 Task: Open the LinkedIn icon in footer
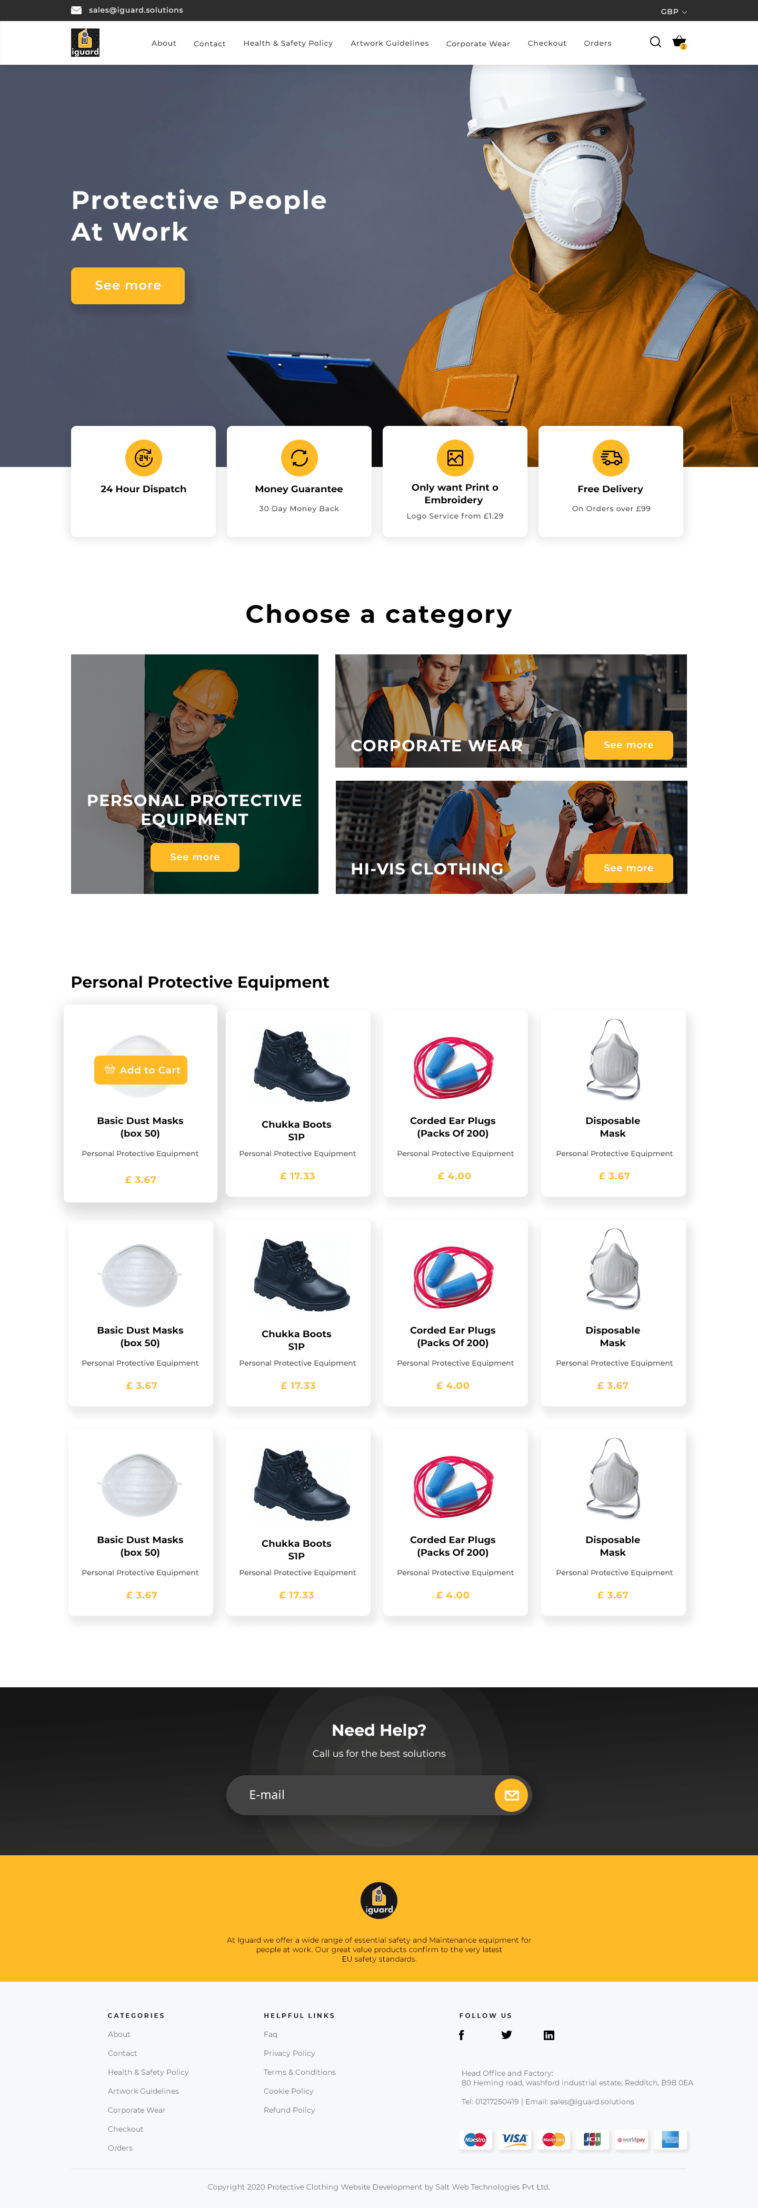pyautogui.click(x=549, y=2035)
